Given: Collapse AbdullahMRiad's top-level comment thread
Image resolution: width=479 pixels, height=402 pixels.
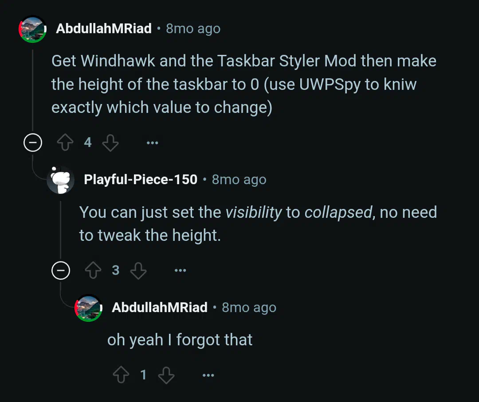Looking at the screenshot, I should pyautogui.click(x=33, y=143).
